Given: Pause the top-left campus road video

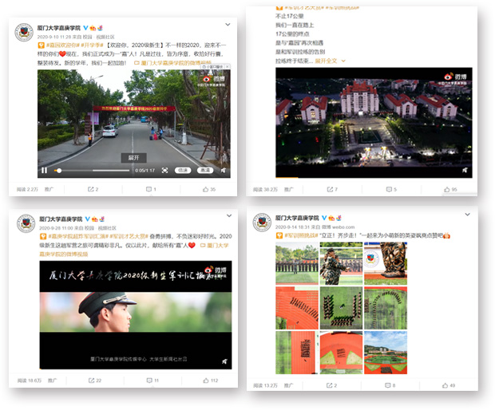Looking at the screenshot, I should click(44, 170).
